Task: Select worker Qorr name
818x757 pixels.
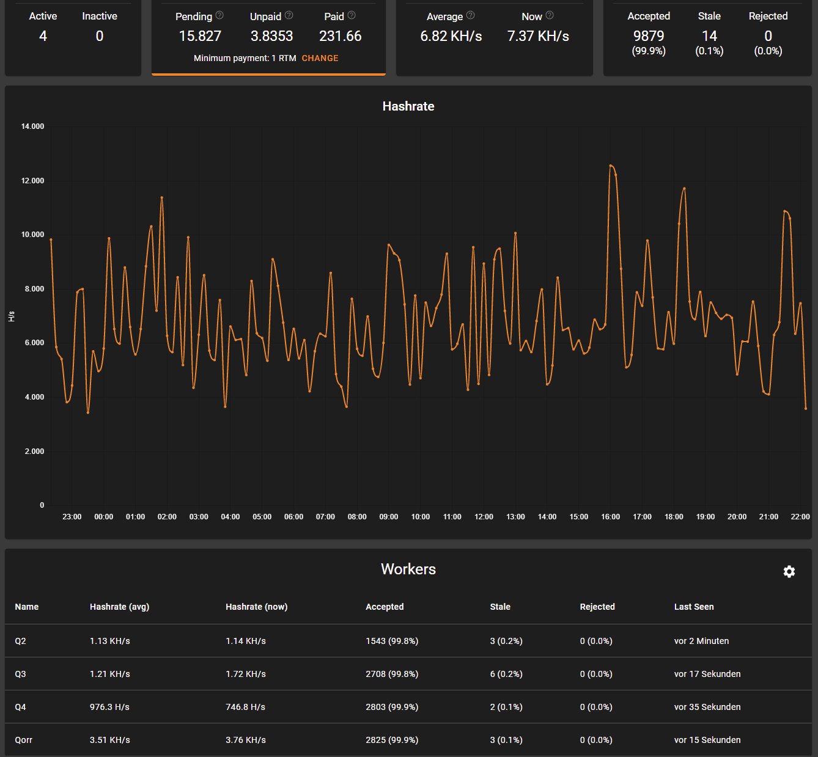Action: [x=23, y=740]
